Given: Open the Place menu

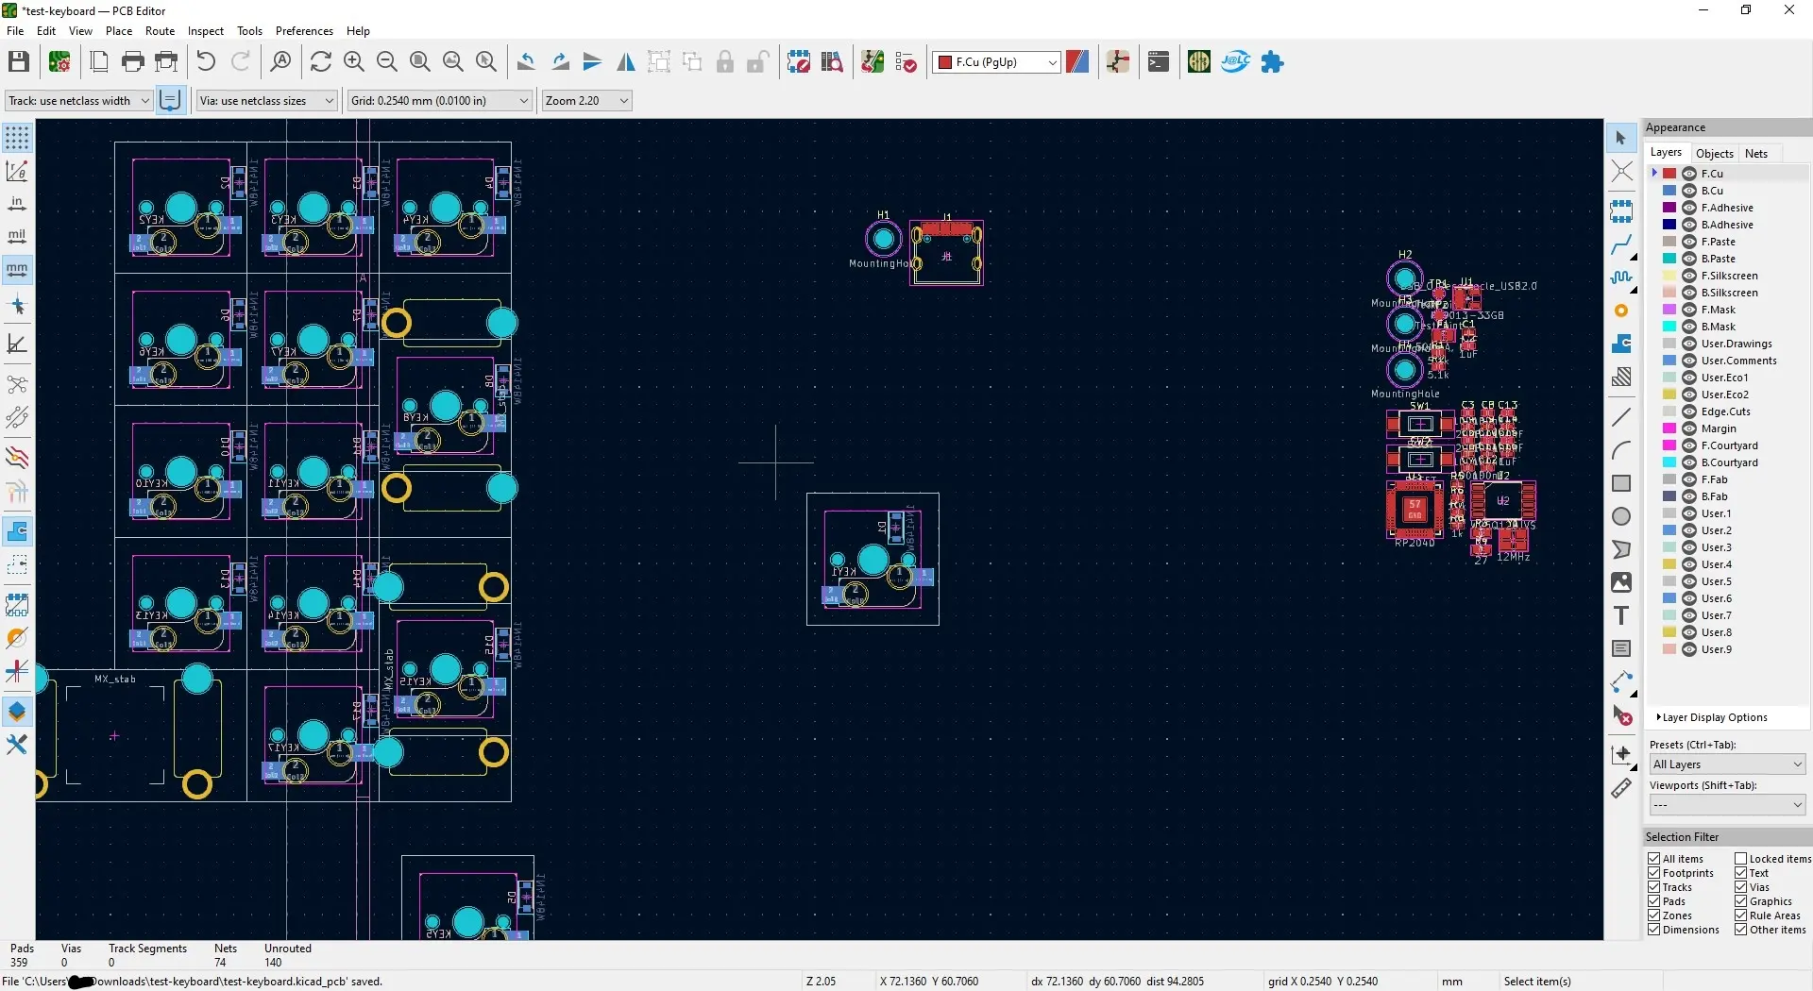Looking at the screenshot, I should [x=119, y=31].
